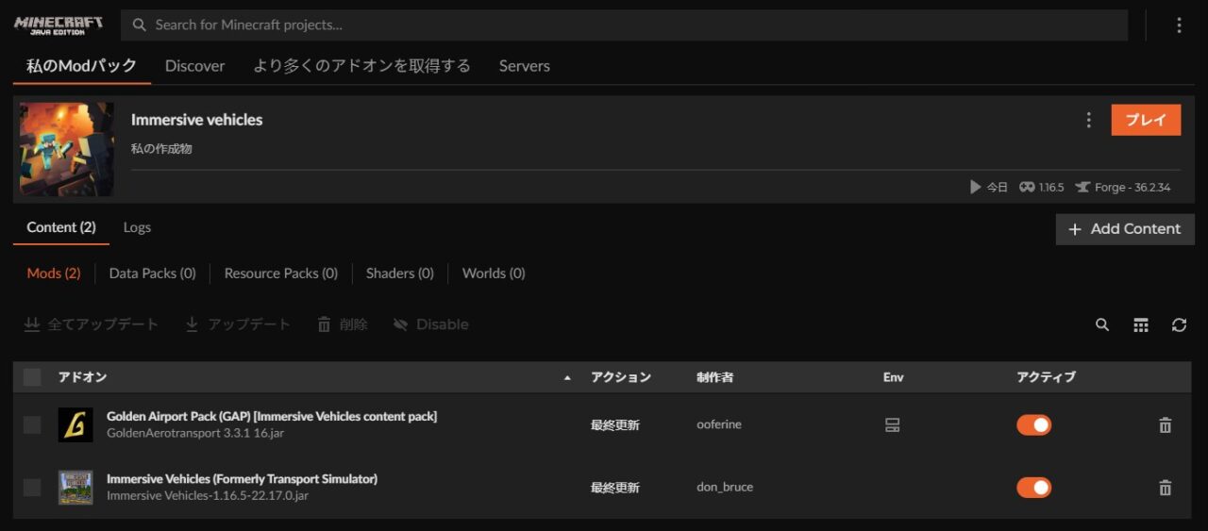Toggle the select-all addons checkbox
The height and width of the screenshot is (531, 1208).
[32, 377]
